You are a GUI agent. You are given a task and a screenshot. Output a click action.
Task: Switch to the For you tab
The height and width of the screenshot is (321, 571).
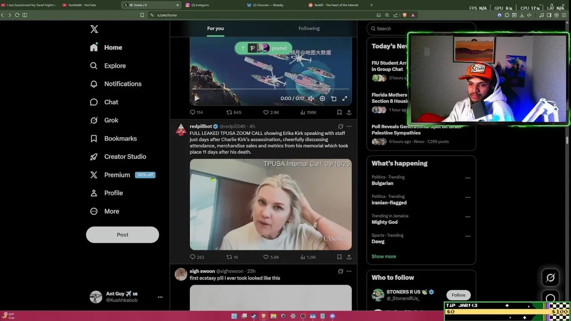coord(215,29)
